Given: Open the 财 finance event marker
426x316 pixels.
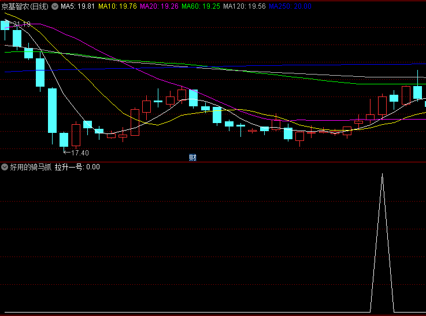Looking at the screenshot, I should pos(192,158).
